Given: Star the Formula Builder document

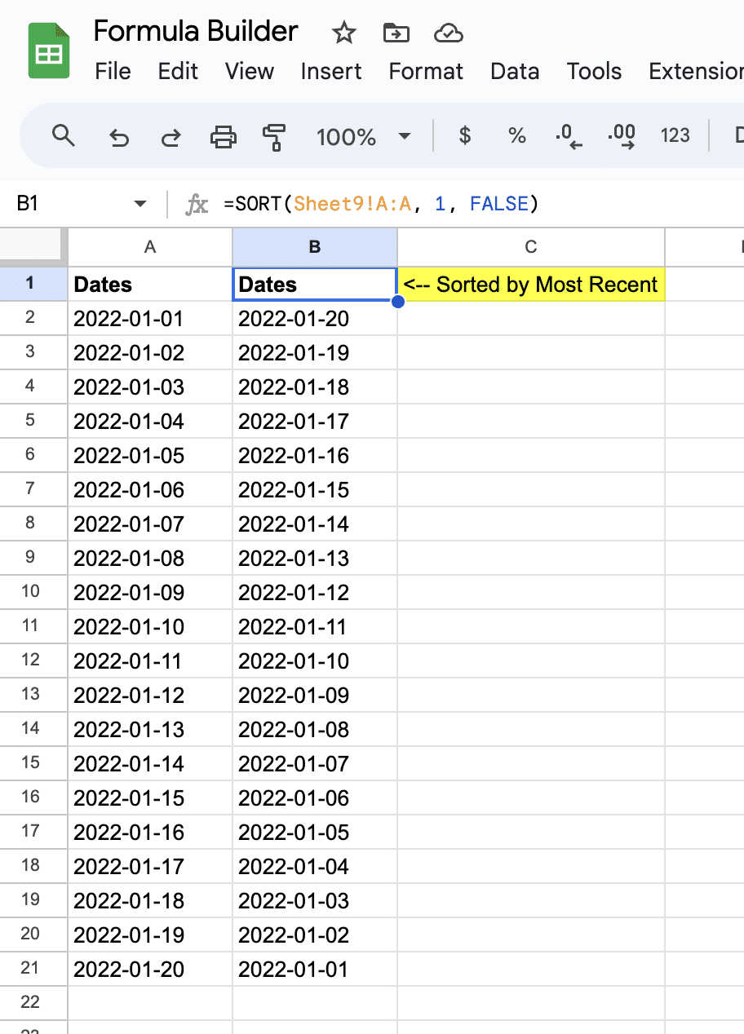Looking at the screenshot, I should pos(344,33).
